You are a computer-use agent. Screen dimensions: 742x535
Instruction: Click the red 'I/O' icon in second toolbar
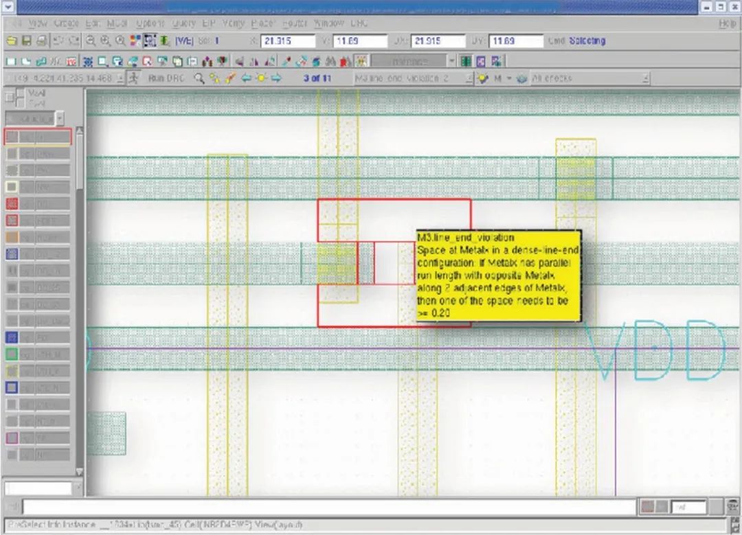(71, 61)
